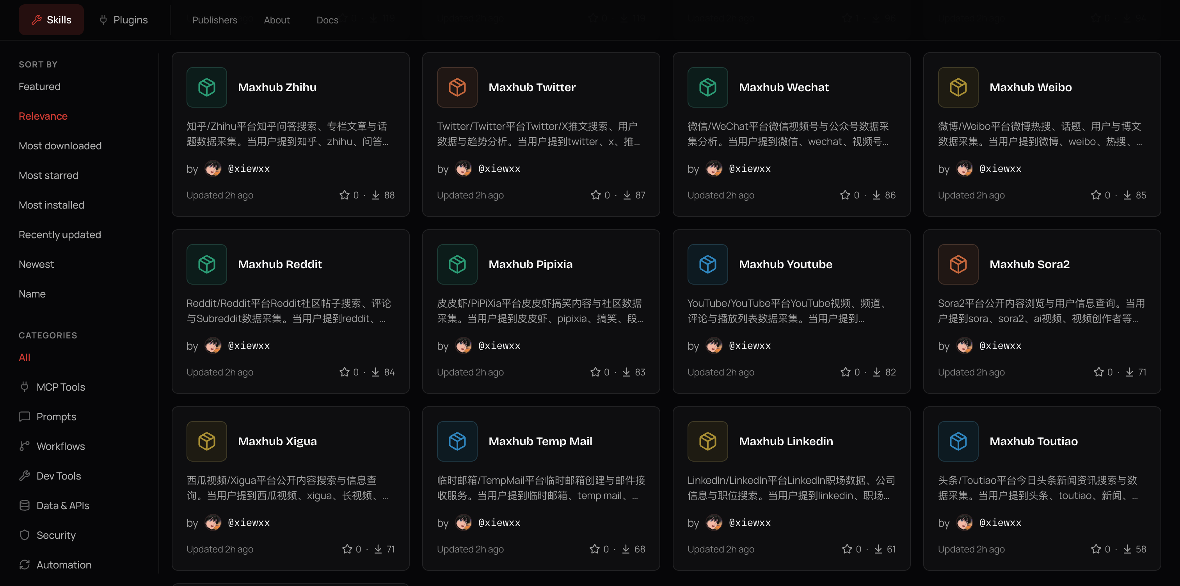Open the Maxhub Wechat cube icon

(x=708, y=87)
